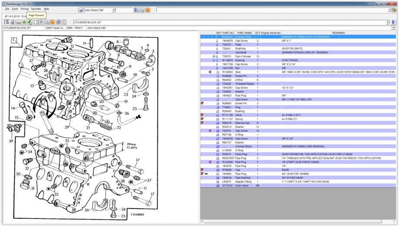399x226 pixels.
Task: Click the John Deere C&F breadcrumb segment
Action: (96, 28)
